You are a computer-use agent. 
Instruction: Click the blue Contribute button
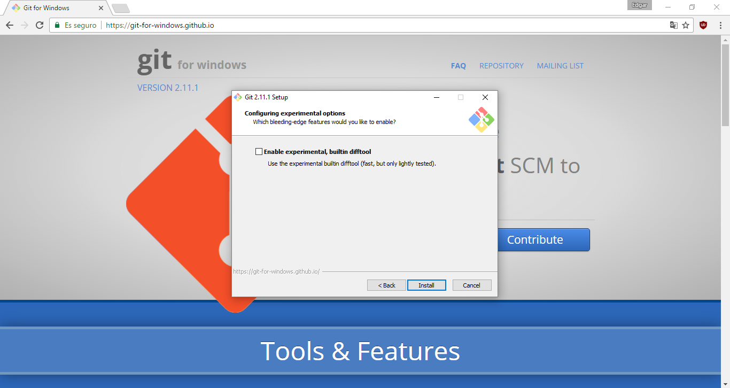pos(543,239)
